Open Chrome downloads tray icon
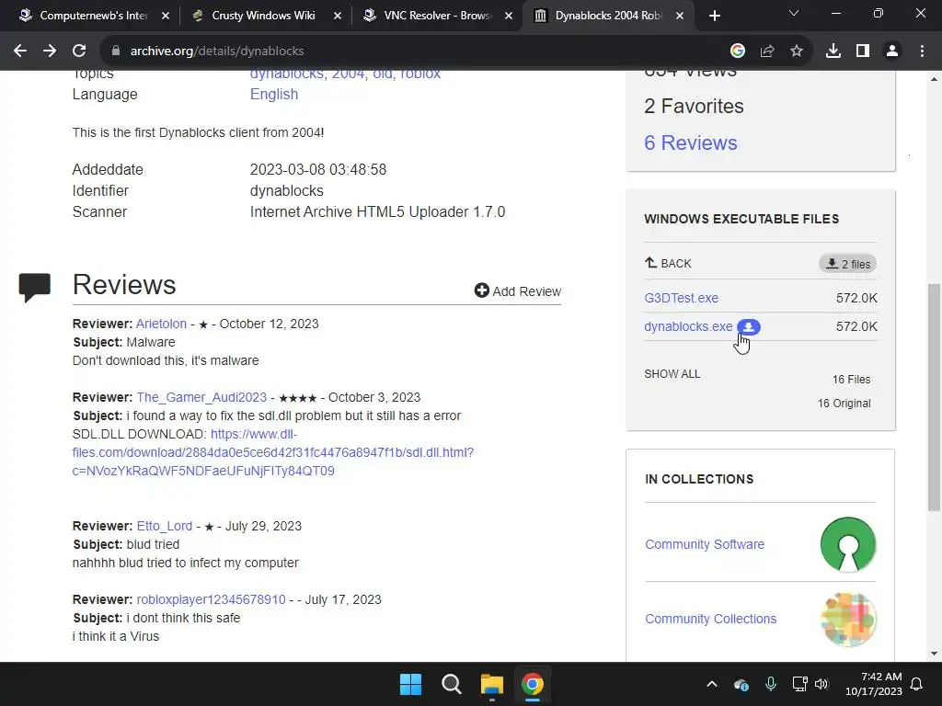This screenshot has height=706, width=942. pos(833,51)
